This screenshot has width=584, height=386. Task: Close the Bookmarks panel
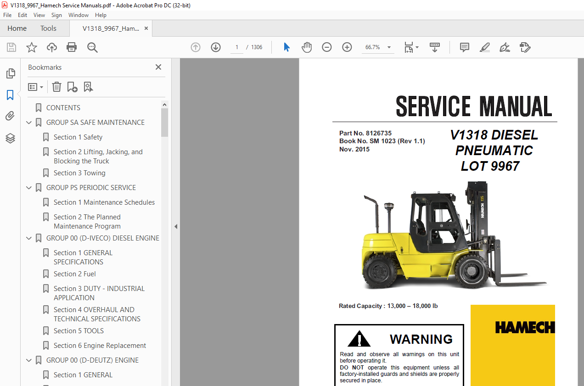coord(158,67)
